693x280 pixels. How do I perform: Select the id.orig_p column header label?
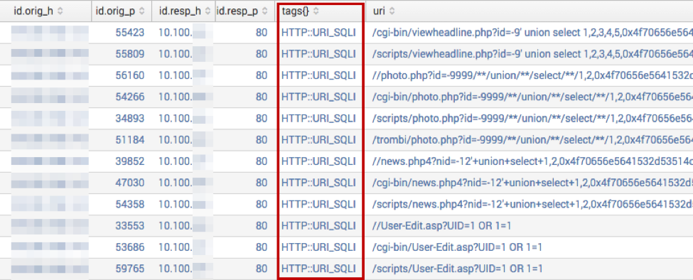click(x=115, y=11)
